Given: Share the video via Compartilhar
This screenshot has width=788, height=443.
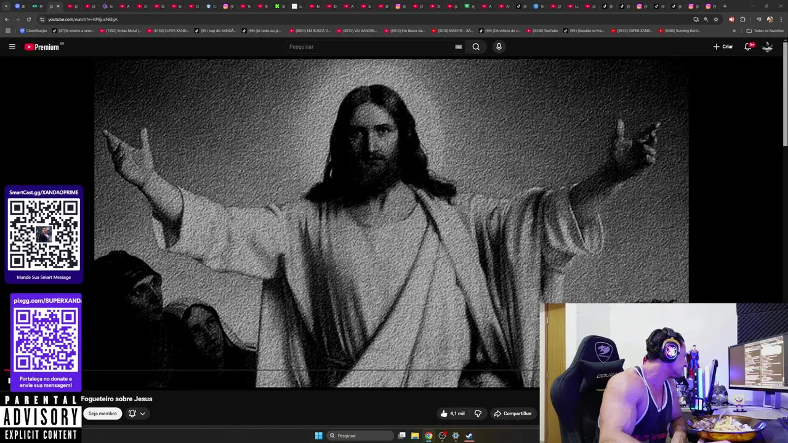Looking at the screenshot, I should click(x=513, y=413).
